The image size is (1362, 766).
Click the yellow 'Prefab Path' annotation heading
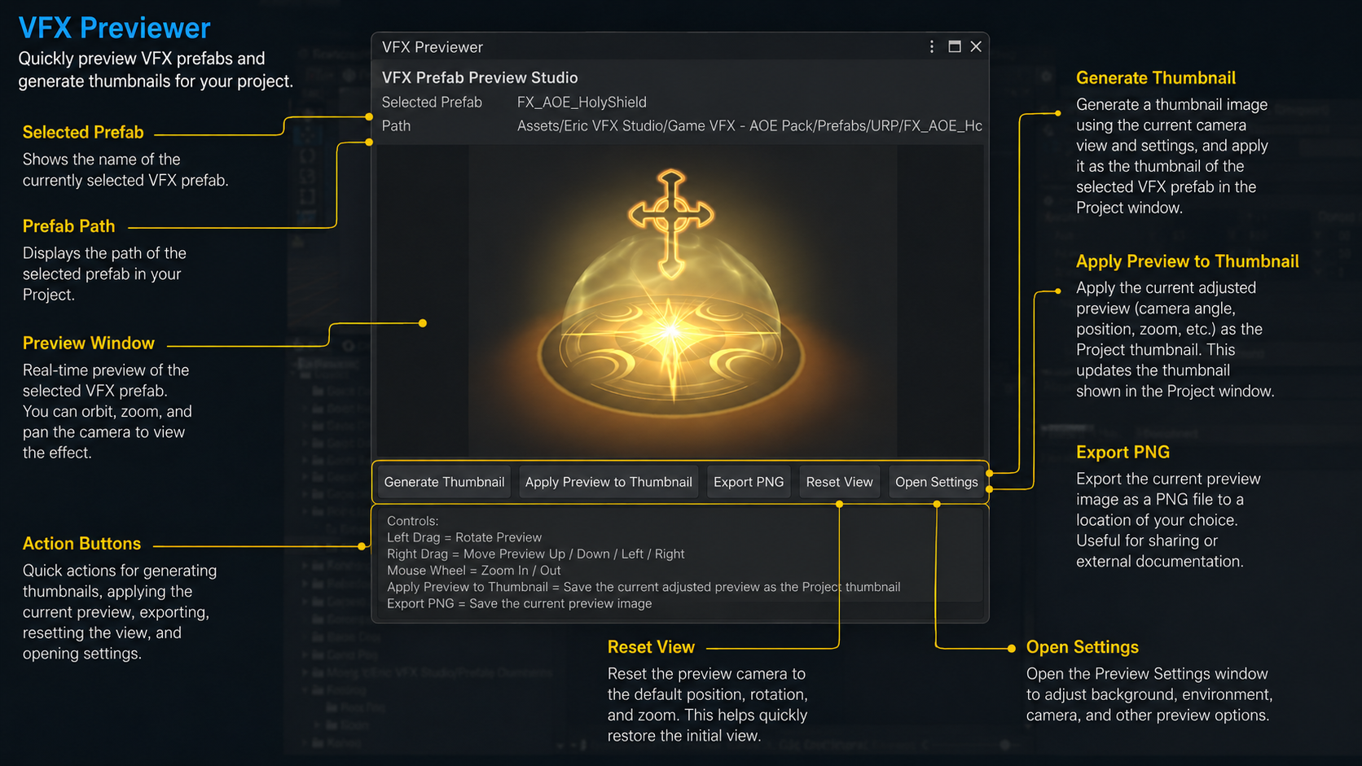68,226
